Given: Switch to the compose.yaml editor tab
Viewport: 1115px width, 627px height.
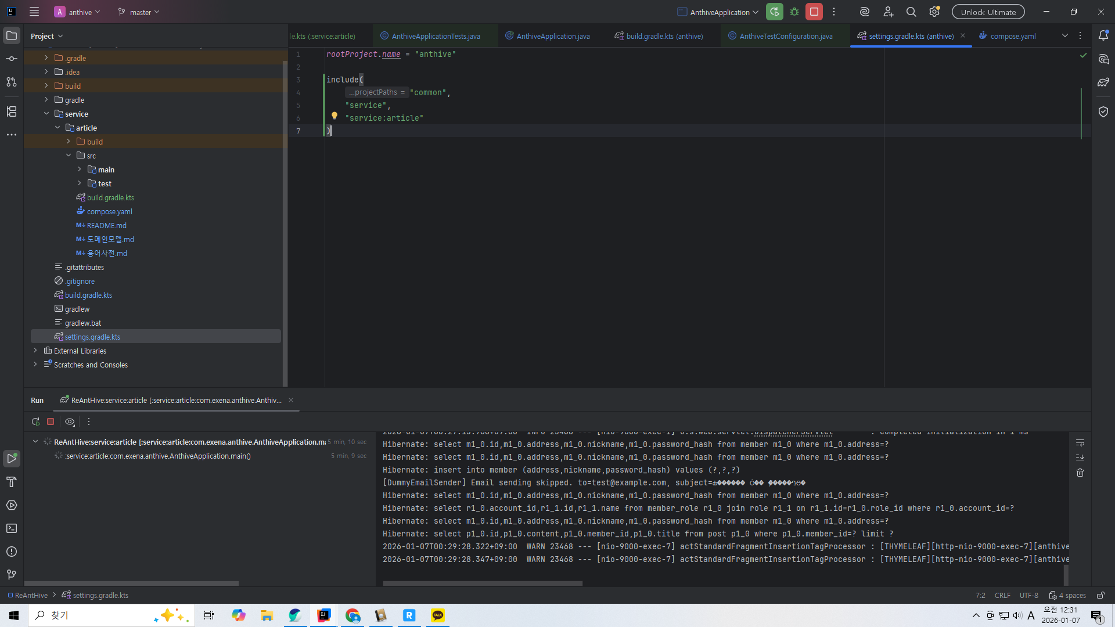Looking at the screenshot, I should pyautogui.click(x=1012, y=36).
